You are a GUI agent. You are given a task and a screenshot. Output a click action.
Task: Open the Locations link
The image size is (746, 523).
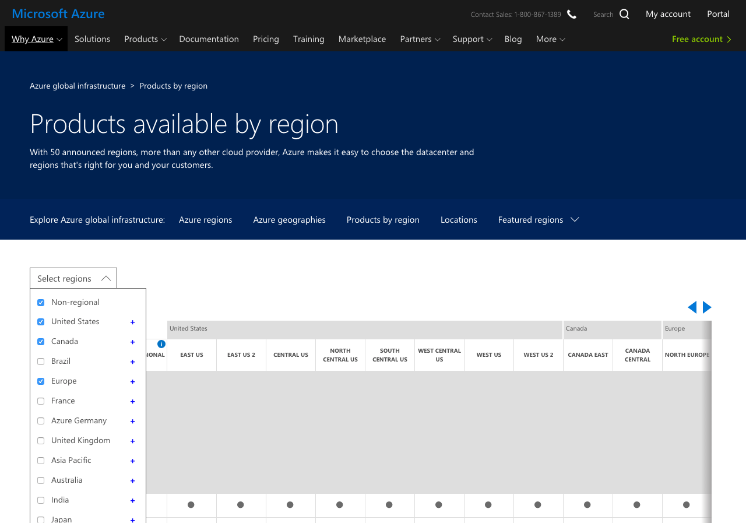coord(459,220)
